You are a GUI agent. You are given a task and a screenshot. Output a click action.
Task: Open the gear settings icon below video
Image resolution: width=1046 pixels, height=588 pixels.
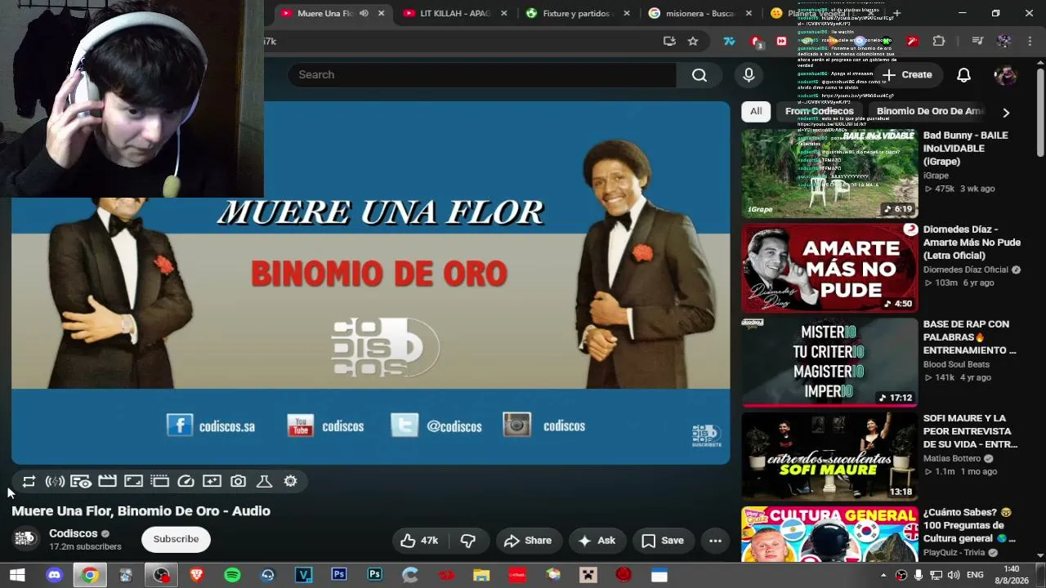290,482
